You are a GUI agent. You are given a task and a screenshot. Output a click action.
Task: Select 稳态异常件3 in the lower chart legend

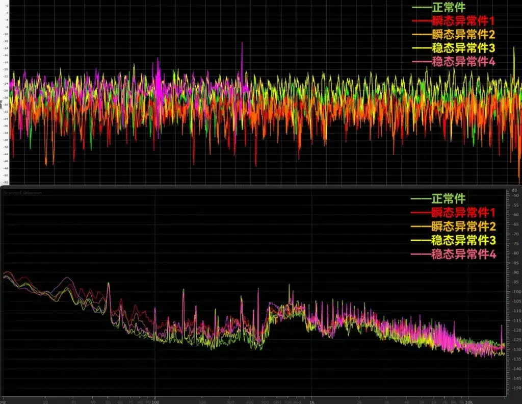pyautogui.click(x=463, y=240)
